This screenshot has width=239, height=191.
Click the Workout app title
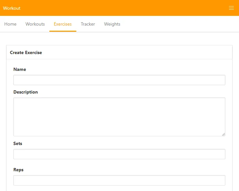(12, 8)
